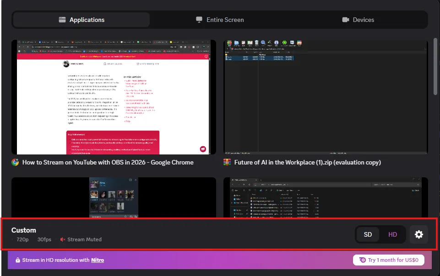Click the camera icon on Devices tab
The width and height of the screenshot is (440, 276).
[345, 20]
